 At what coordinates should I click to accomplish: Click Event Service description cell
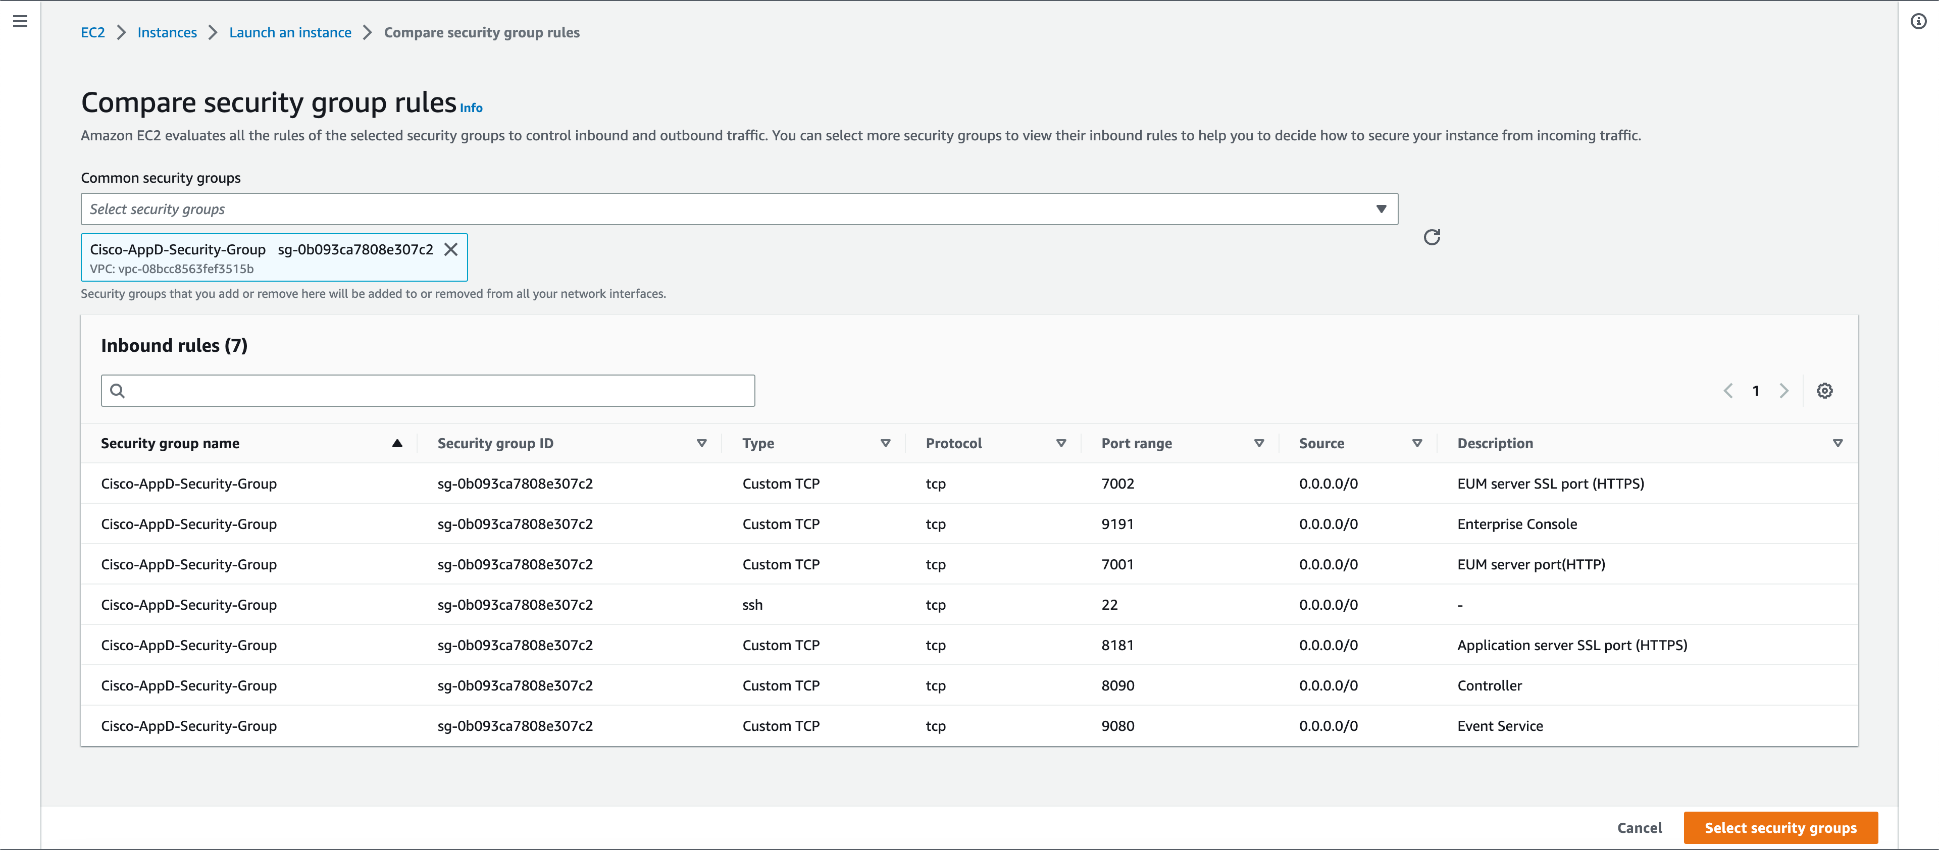click(1500, 726)
